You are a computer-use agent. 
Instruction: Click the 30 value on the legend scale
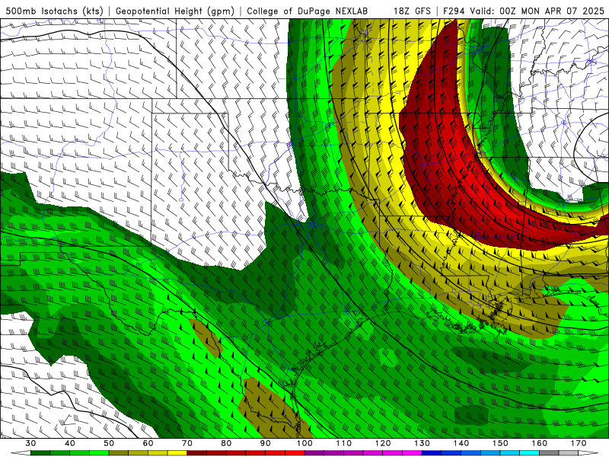pos(30,443)
